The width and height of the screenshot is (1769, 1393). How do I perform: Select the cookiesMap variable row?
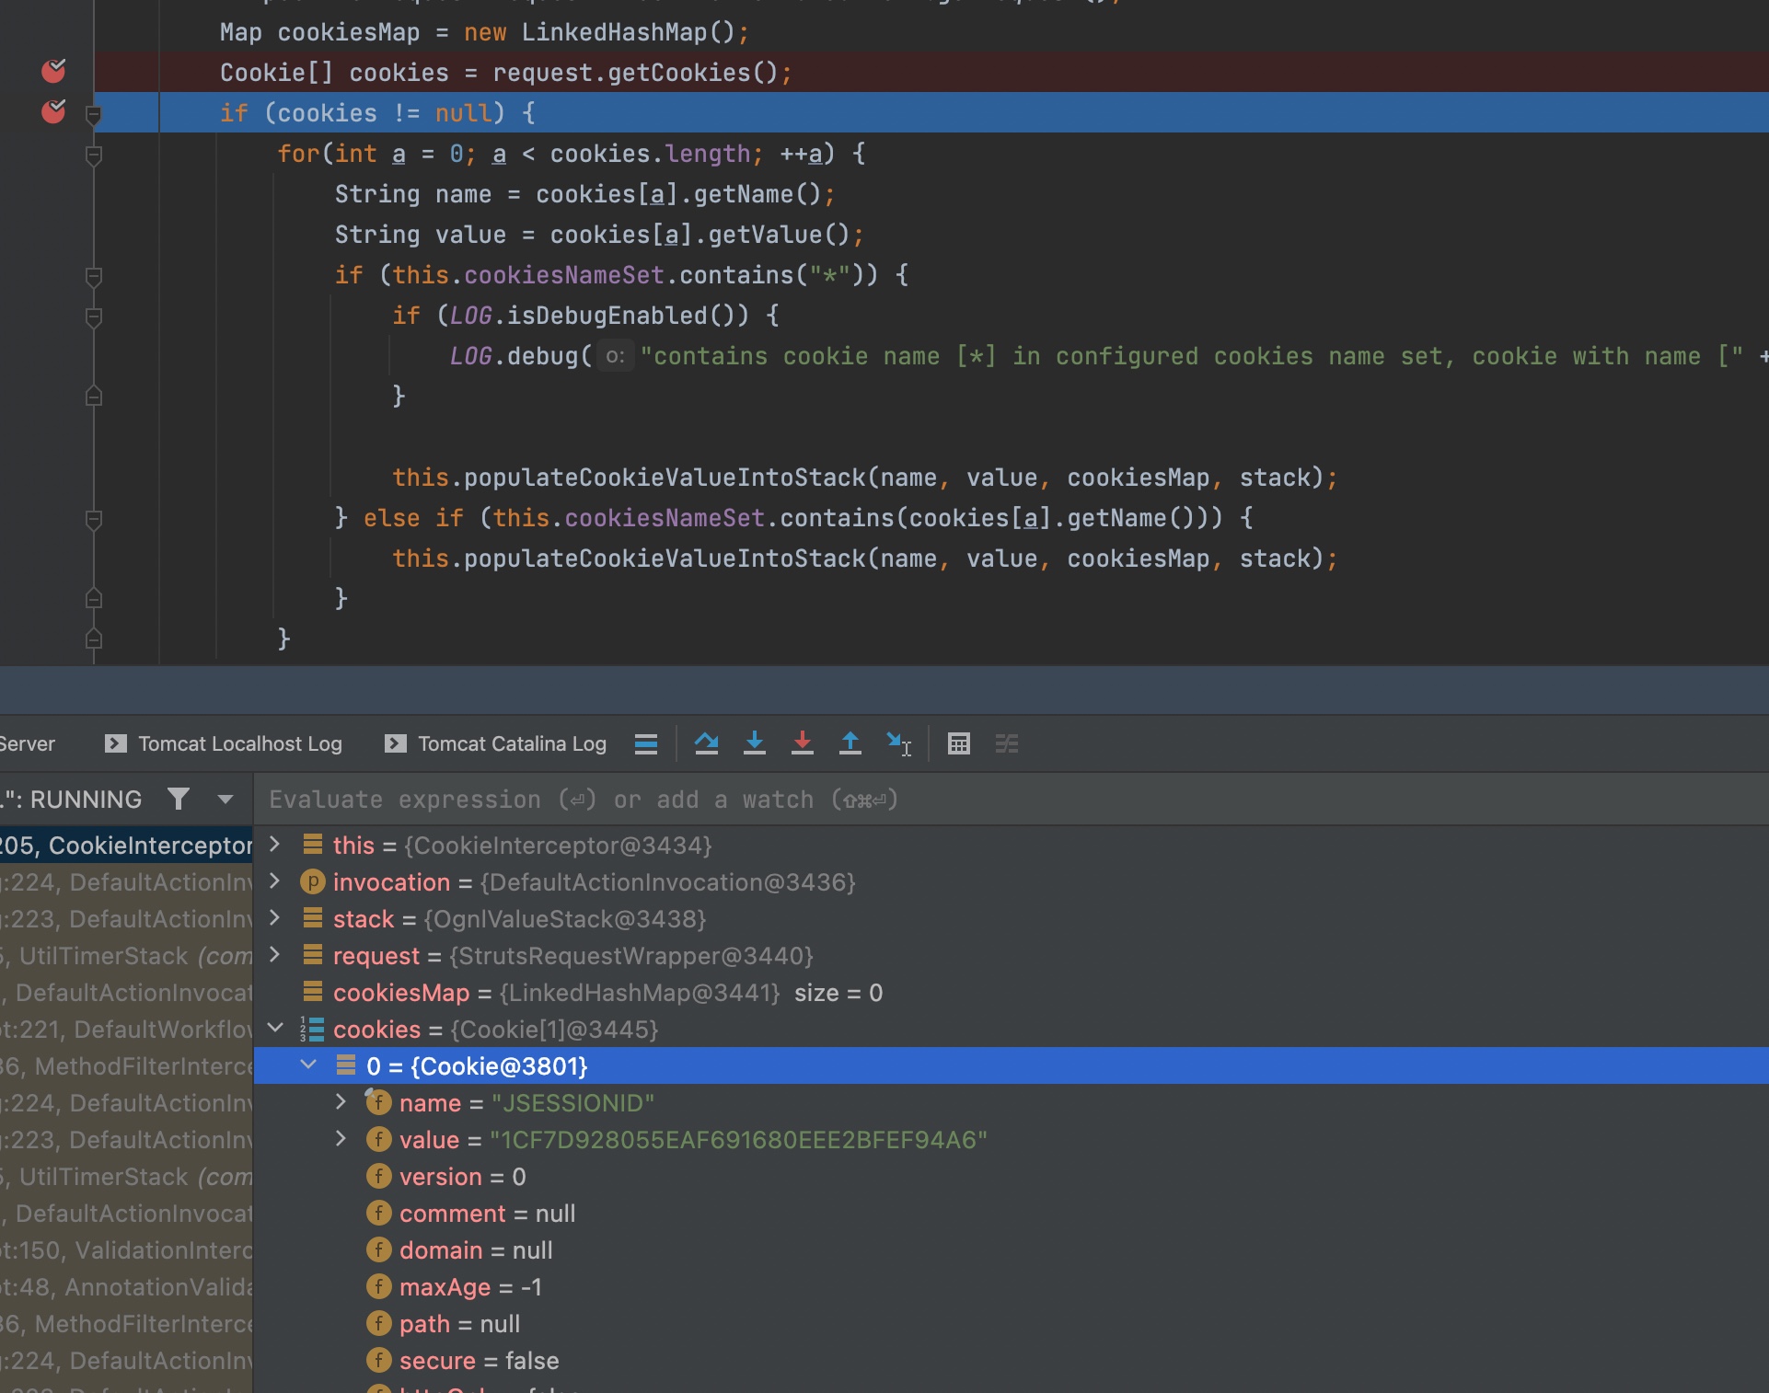[x=1011, y=993]
